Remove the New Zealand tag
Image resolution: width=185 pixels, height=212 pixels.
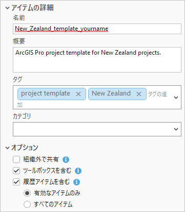tap(139, 94)
